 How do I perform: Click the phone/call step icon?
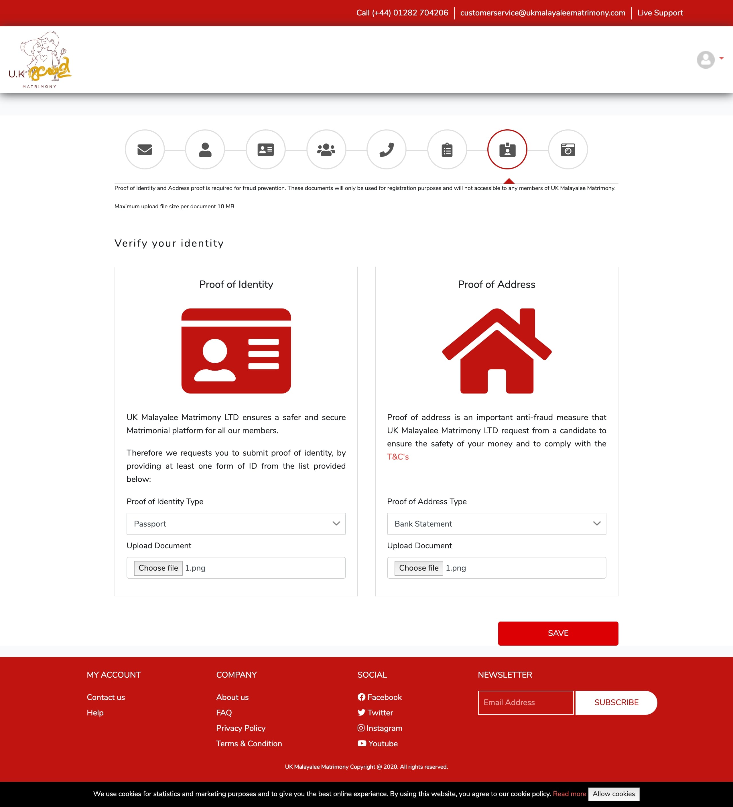(386, 149)
